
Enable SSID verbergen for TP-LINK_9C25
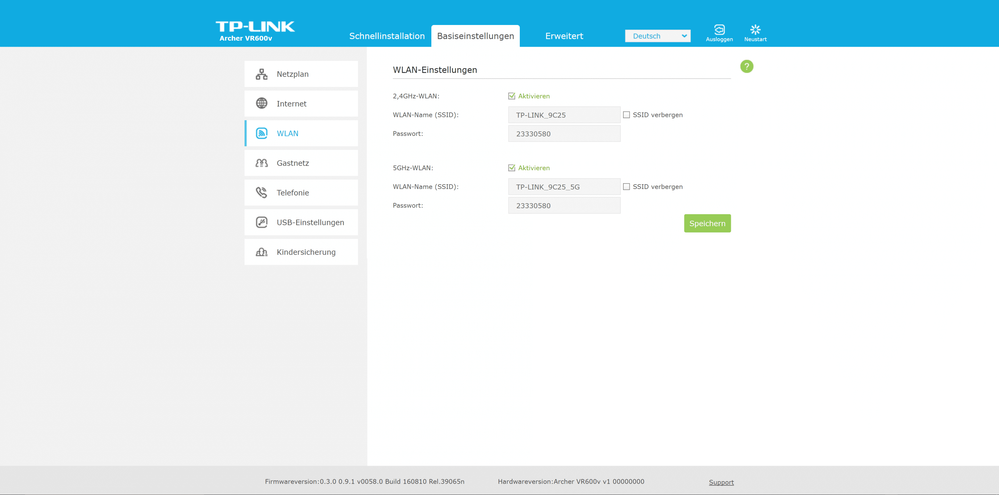(x=626, y=115)
